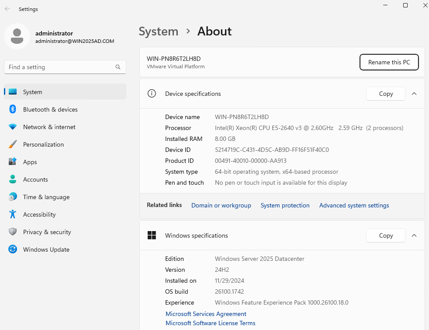Click the Find a setting search box

pyautogui.click(x=59, y=67)
